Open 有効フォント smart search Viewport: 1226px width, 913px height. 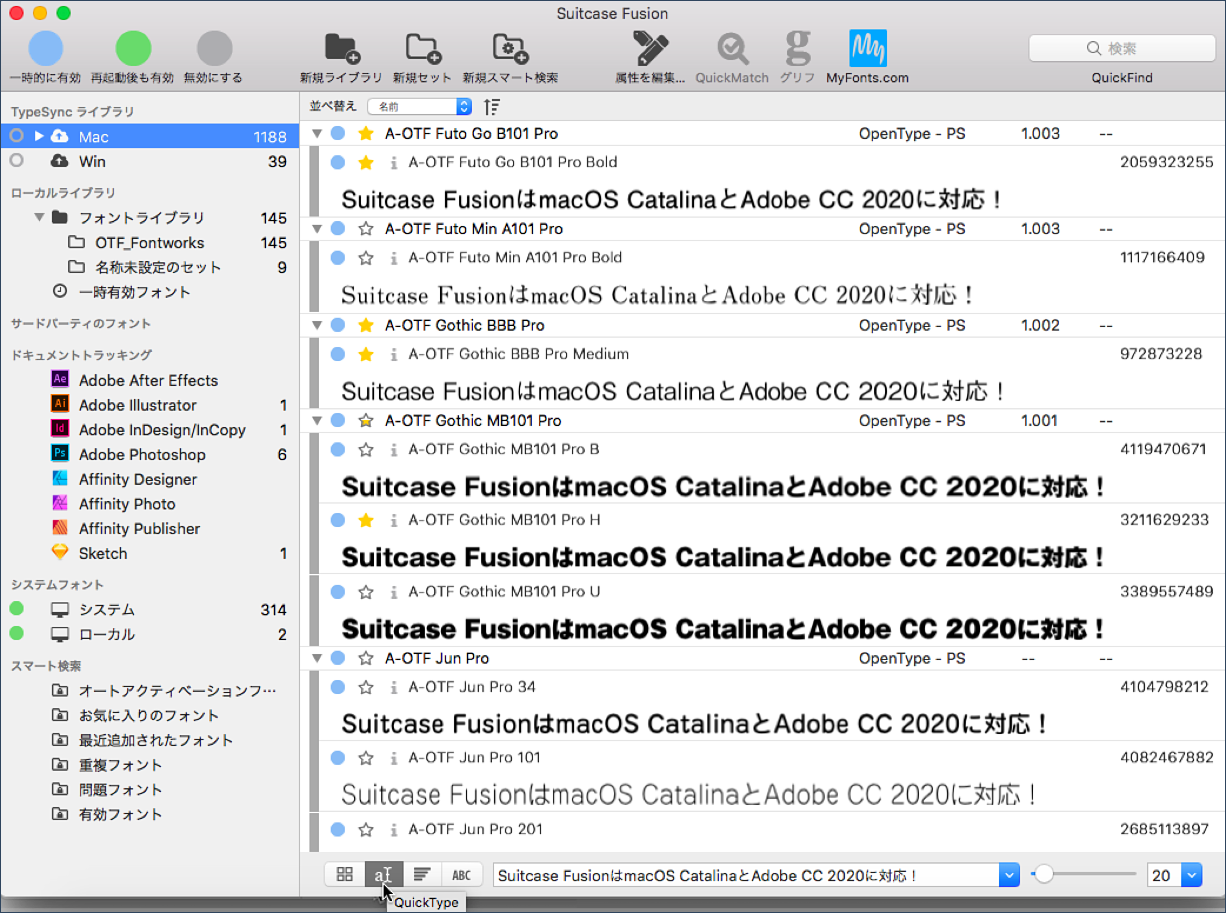[120, 814]
